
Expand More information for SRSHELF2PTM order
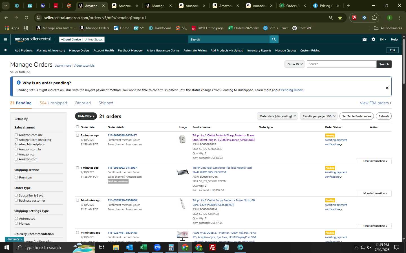pyautogui.click(x=374, y=193)
